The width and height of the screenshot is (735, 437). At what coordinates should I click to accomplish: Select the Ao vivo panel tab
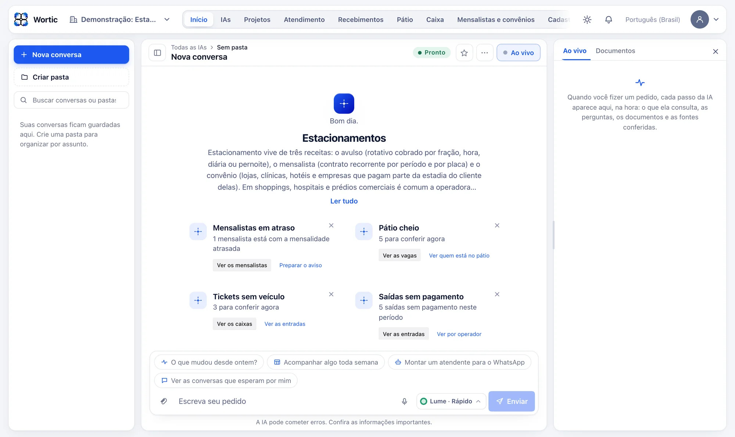575,51
